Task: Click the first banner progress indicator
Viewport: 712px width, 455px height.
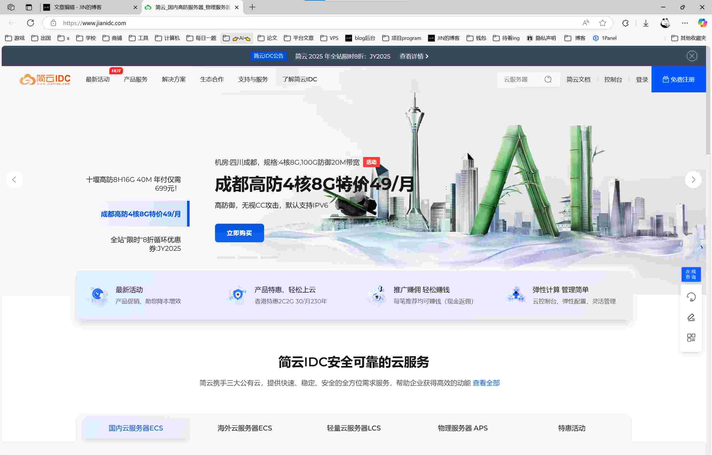Action: pyautogui.click(x=226, y=258)
